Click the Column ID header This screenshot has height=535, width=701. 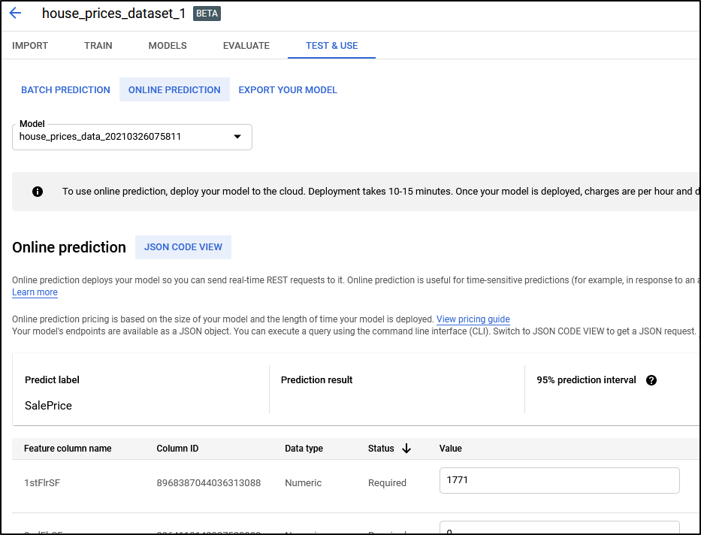[x=177, y=449]
